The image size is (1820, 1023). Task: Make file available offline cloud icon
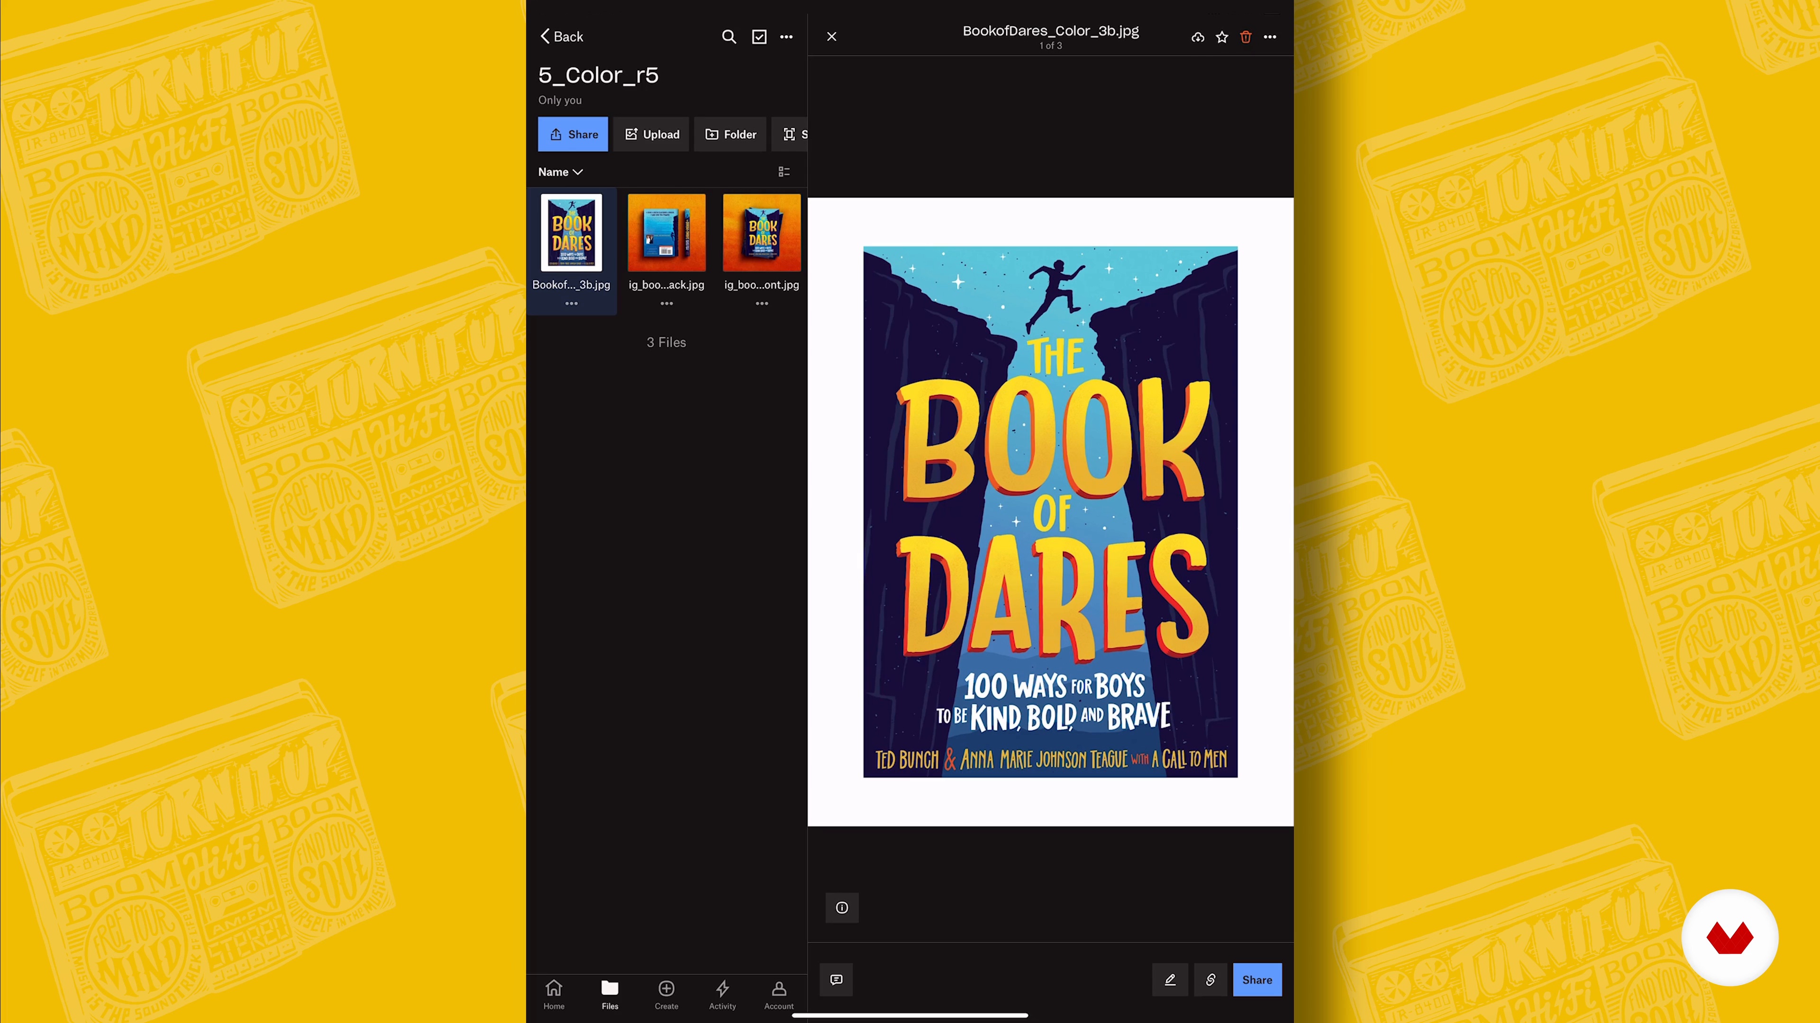[1198, 37]
